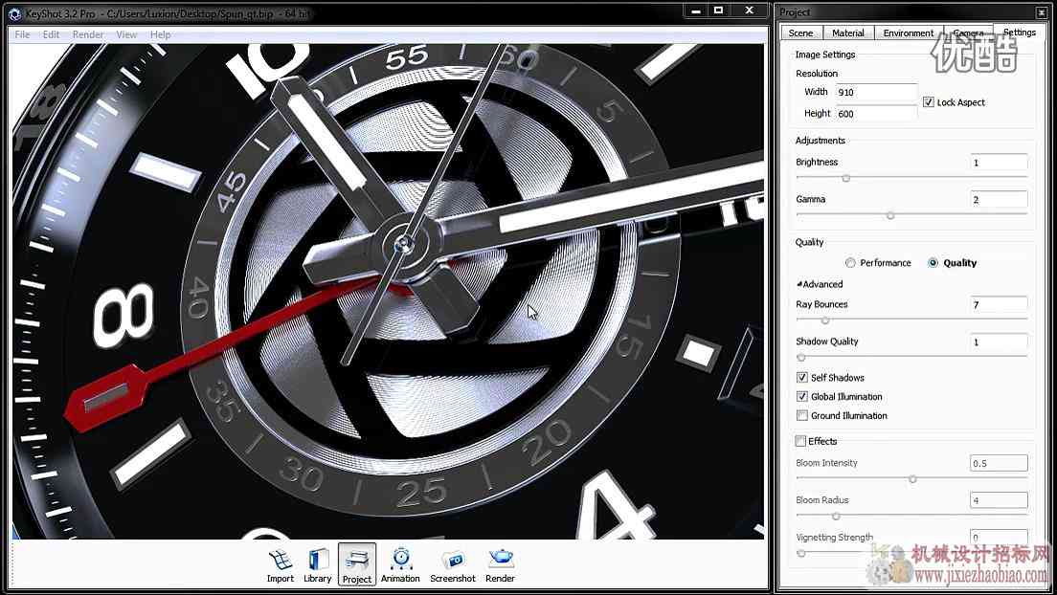Screen dimensions: 1057x595
Task: Click the Gamma slider handle
Action: click(x=890, y=215)
